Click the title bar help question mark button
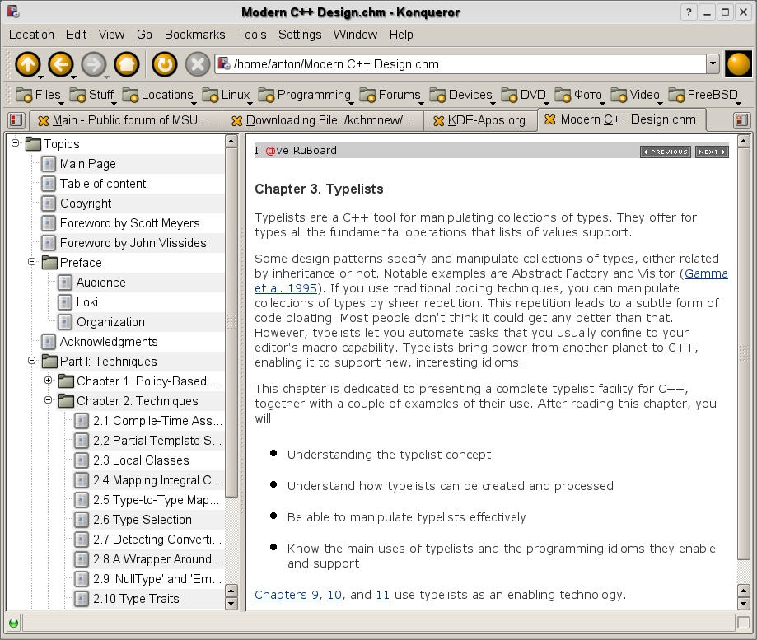 point(689,12)
